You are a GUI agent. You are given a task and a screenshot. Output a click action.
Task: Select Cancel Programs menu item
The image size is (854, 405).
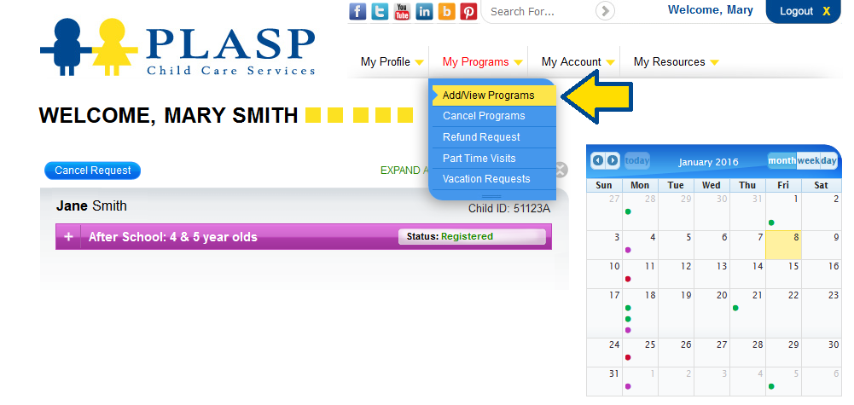tap(494, 116)
